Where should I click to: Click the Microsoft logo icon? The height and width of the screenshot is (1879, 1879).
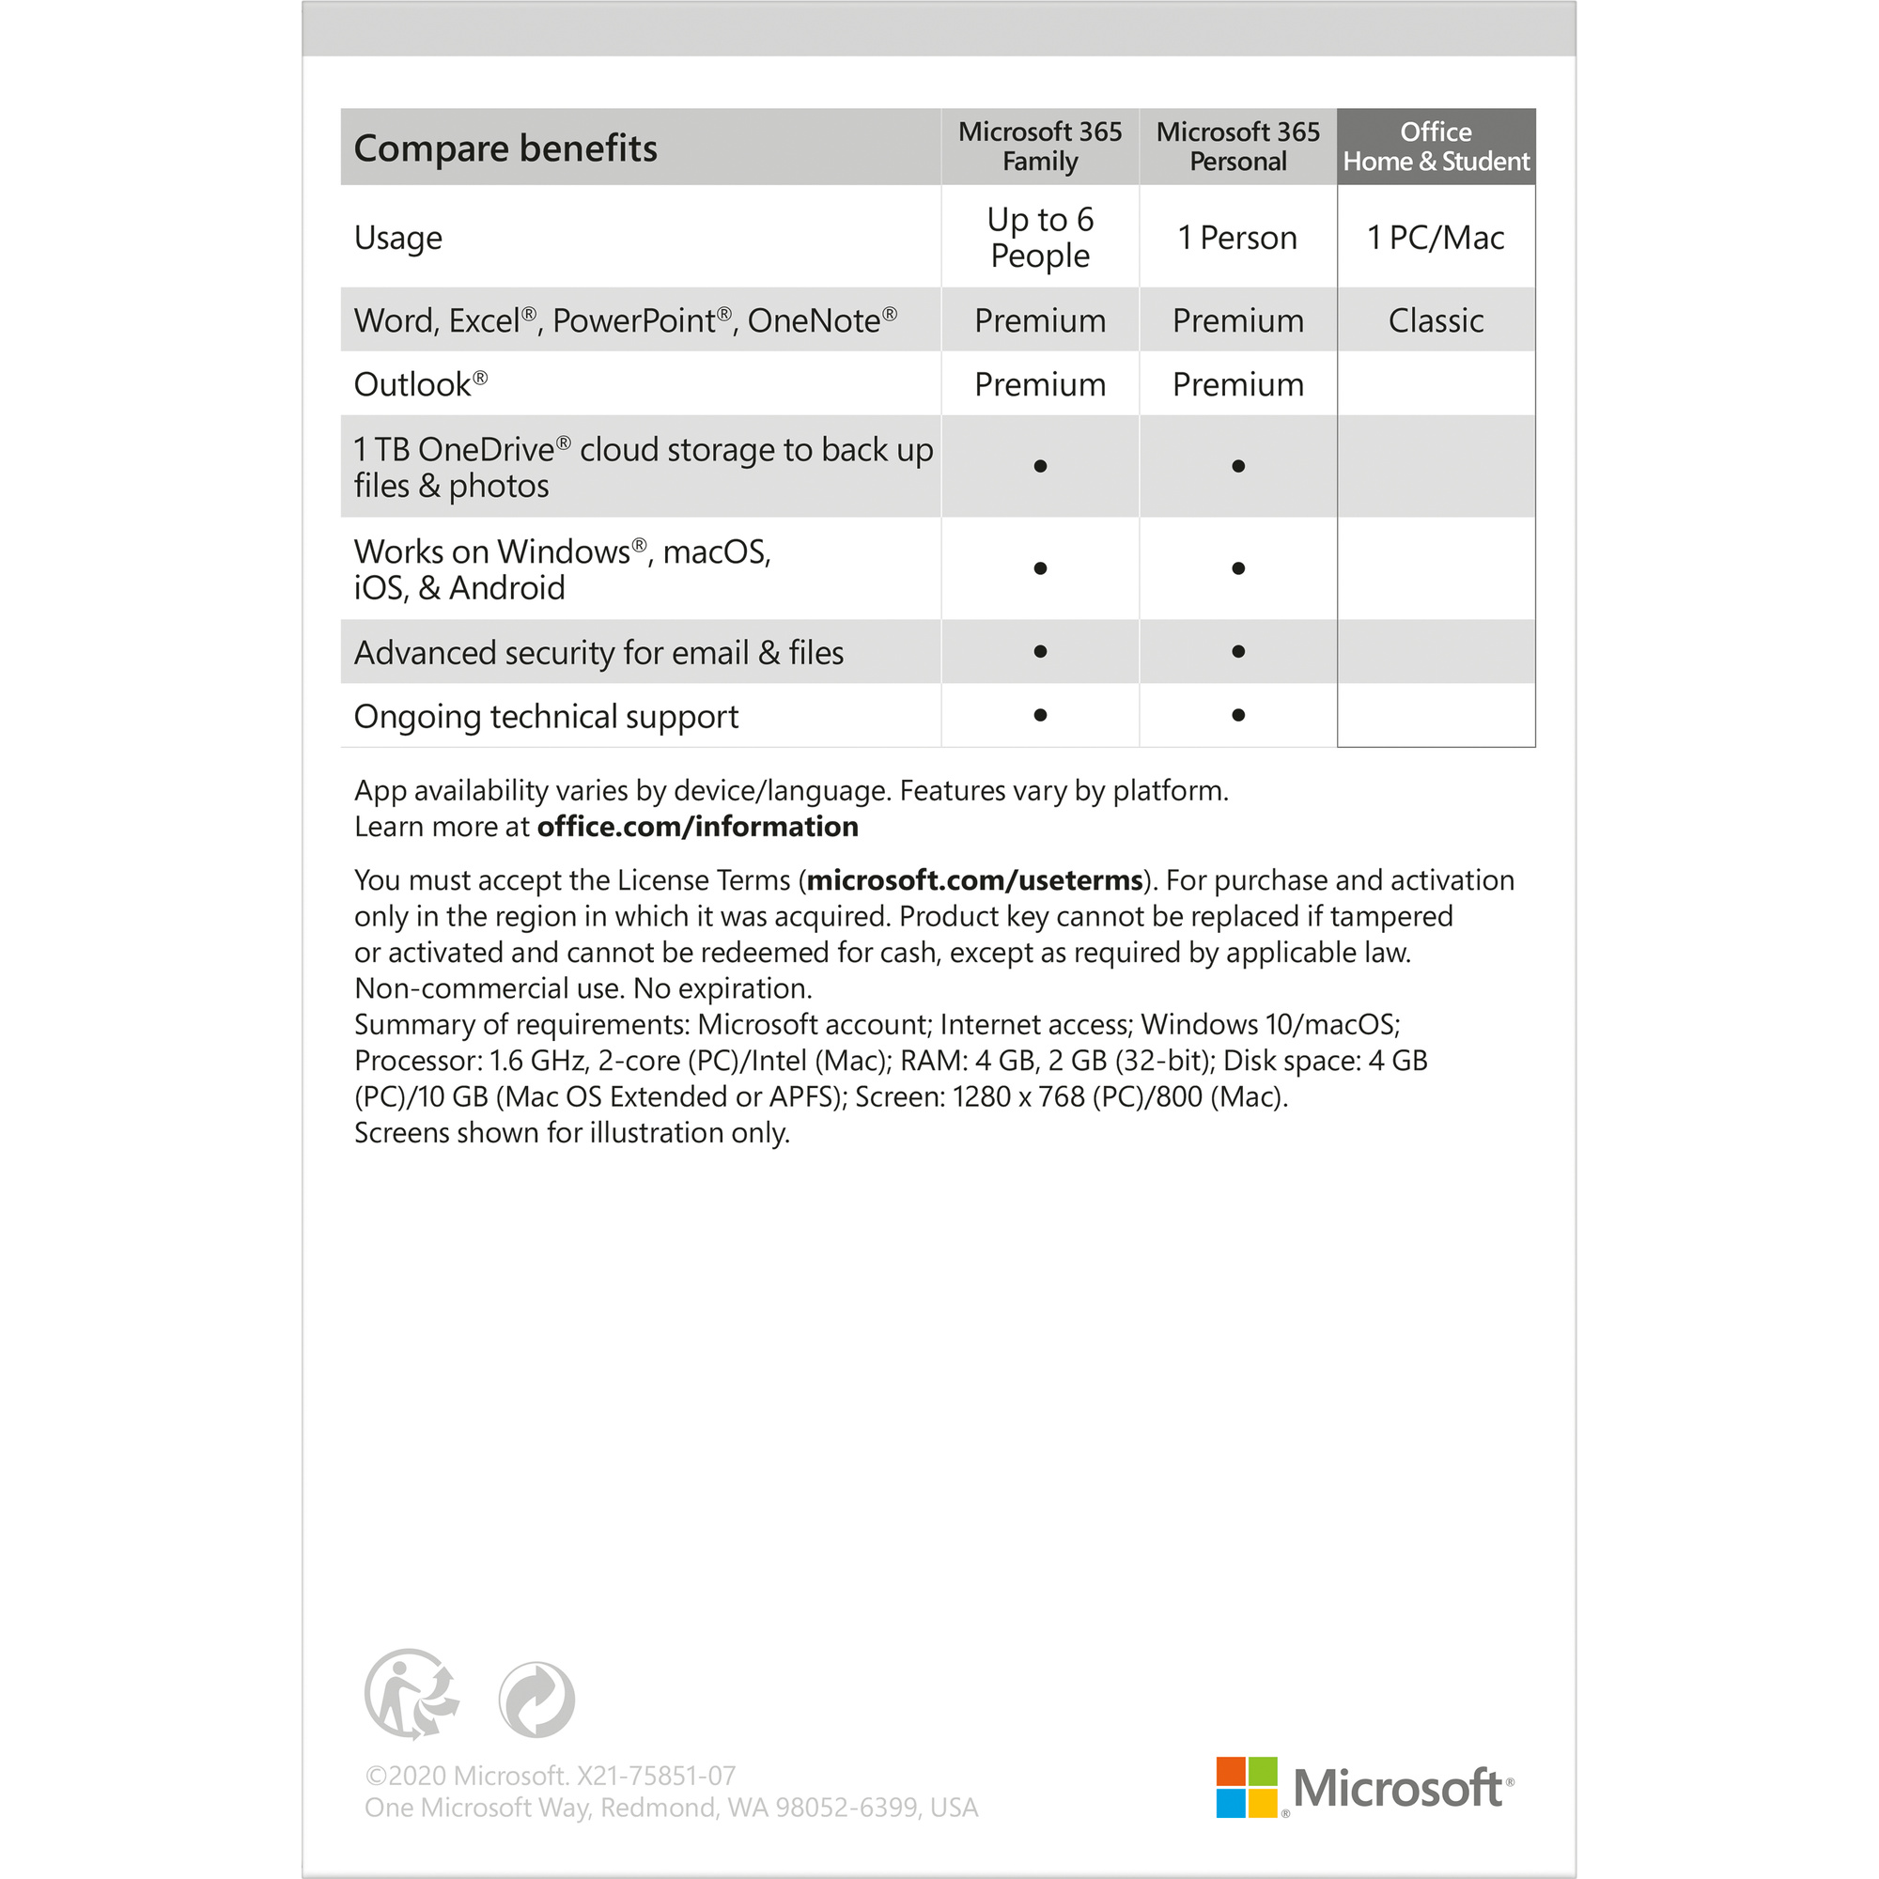tap(1244, 1781)
